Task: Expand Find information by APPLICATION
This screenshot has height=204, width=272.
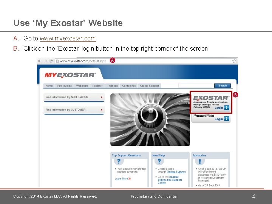Action: pos(74,97)
